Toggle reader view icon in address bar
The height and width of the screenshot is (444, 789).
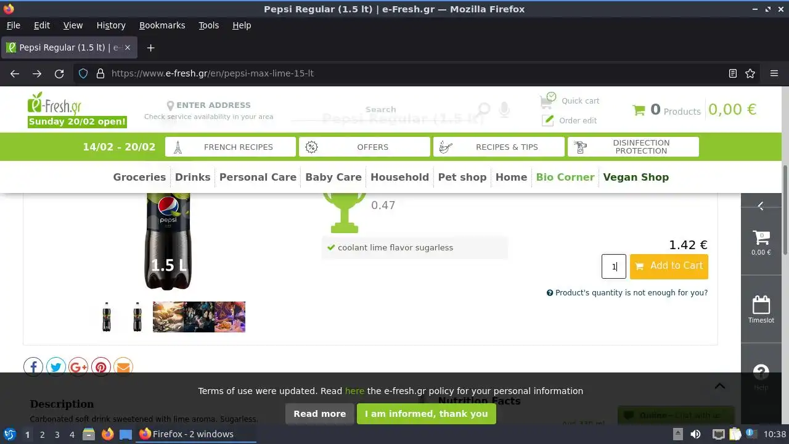tap(733, 73)
